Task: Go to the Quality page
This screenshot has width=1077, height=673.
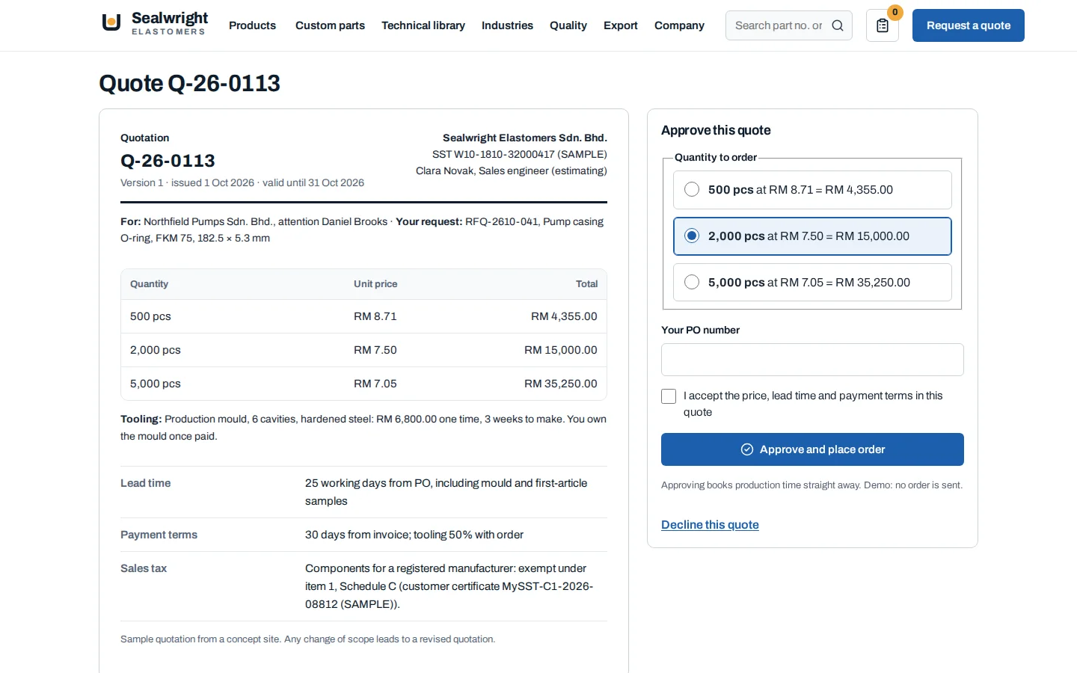Action: click(x=568, y=25)
